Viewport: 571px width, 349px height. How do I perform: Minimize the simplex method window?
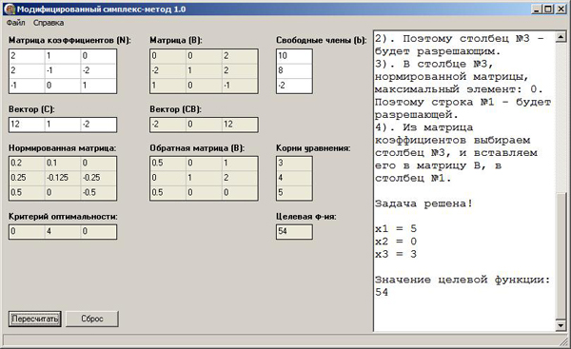point(537,10)
